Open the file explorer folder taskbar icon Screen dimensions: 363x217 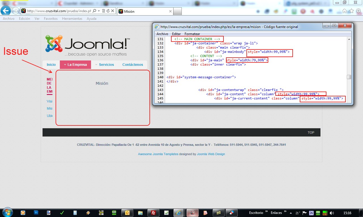tap(140, 213)
